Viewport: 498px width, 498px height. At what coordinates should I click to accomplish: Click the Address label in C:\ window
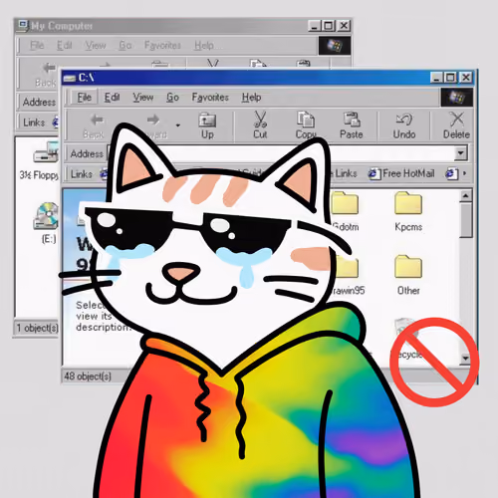87,153
